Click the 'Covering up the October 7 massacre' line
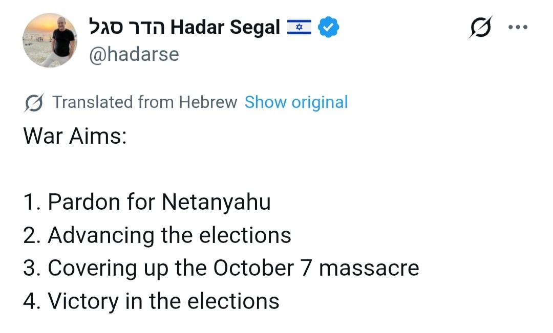 point(233,268)
